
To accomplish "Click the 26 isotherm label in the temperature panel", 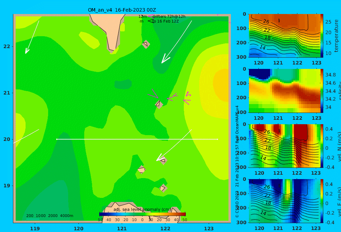I will (x=266, y=21).
